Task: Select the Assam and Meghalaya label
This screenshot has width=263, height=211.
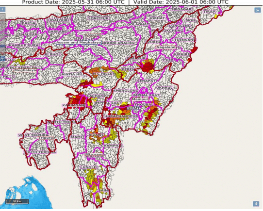Action: [79, 43]
